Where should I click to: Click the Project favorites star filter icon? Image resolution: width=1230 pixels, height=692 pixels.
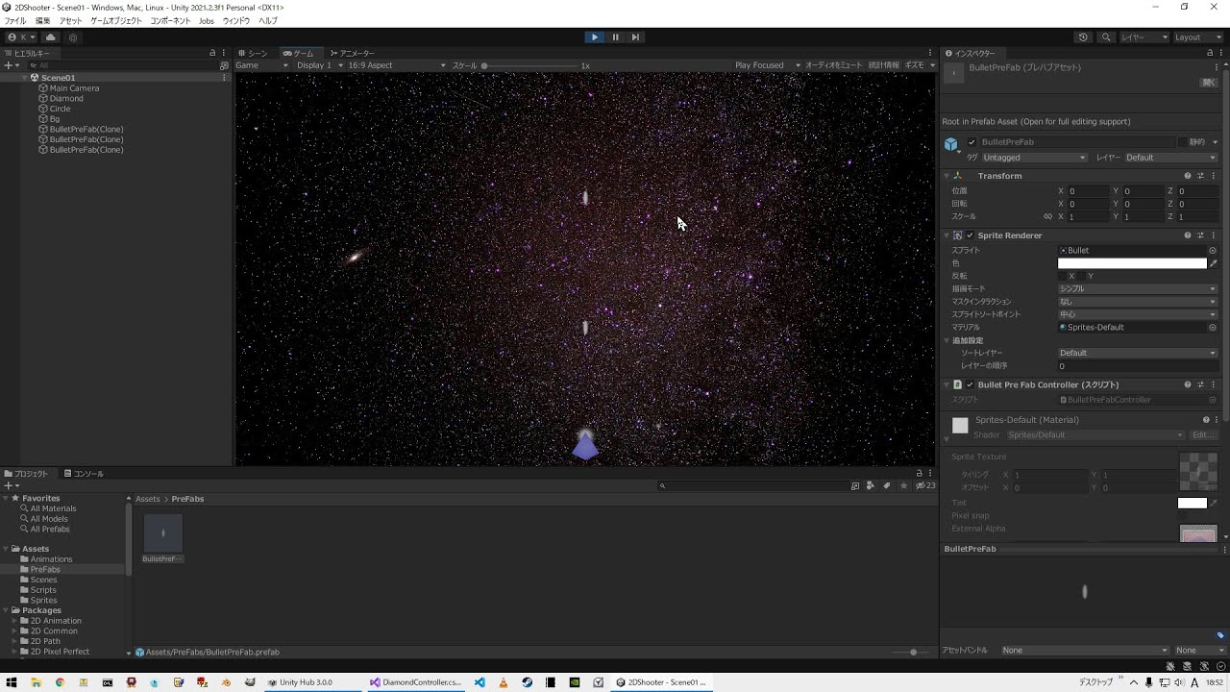pos(903,486)
